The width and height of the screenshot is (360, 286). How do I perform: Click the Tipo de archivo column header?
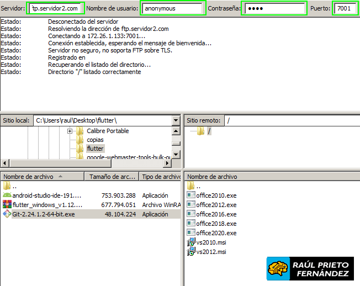coord(160,177)
